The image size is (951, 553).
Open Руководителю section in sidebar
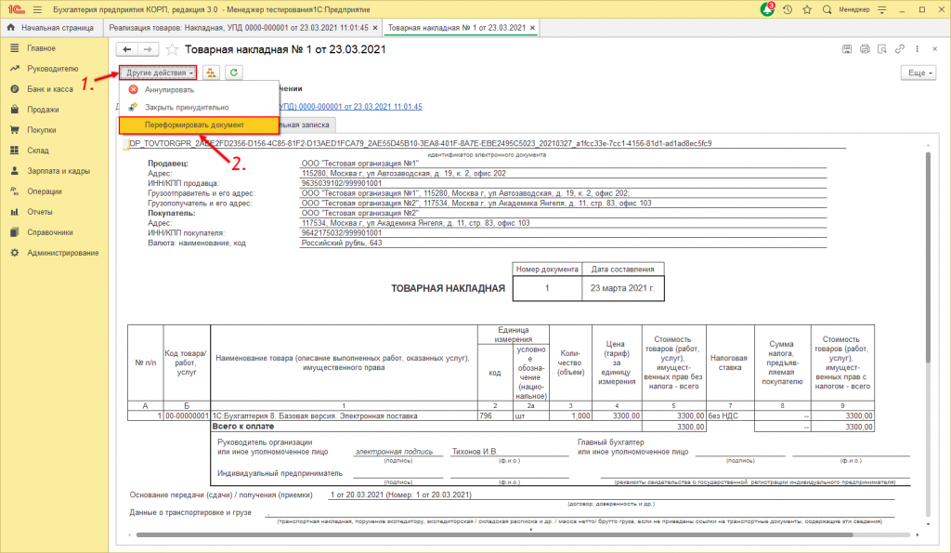point(52,69)
